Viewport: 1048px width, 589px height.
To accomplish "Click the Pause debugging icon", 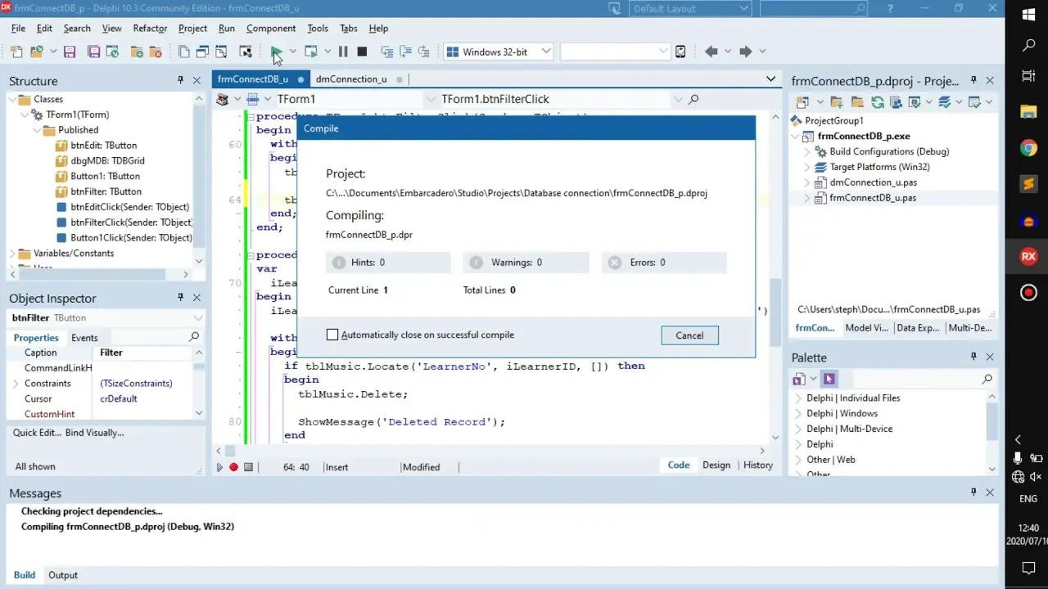I will (x=343, y=52).
